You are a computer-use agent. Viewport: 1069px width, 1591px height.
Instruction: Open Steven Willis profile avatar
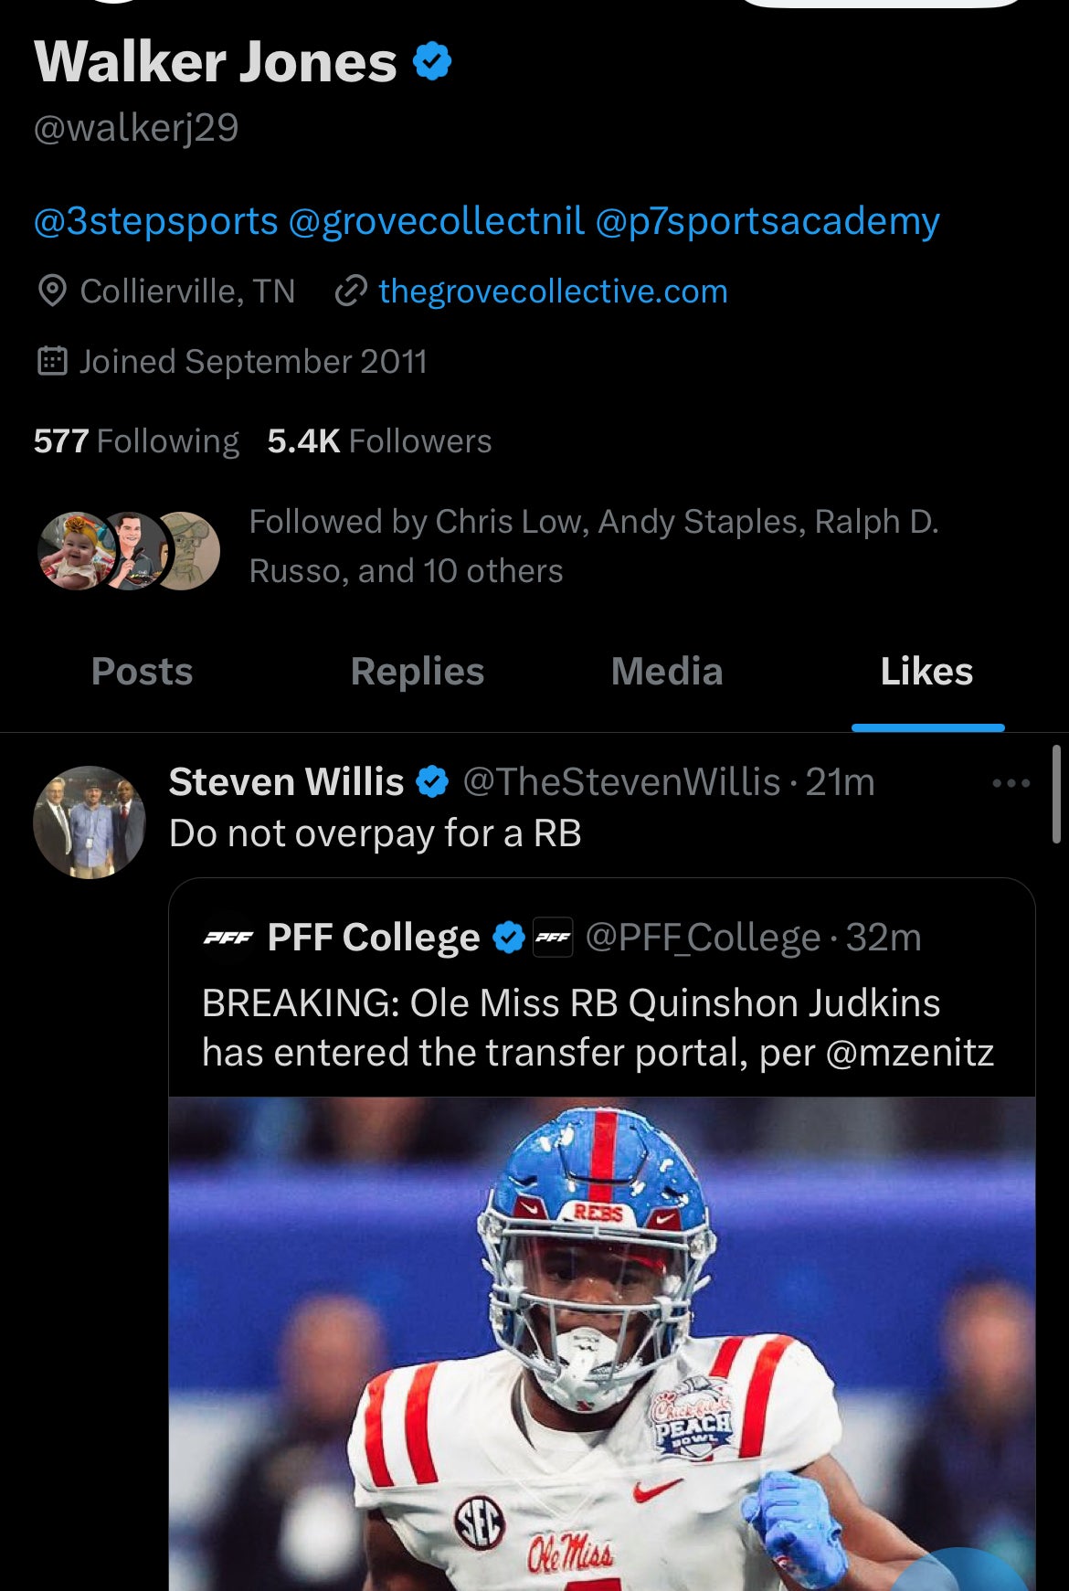[90, 822]
